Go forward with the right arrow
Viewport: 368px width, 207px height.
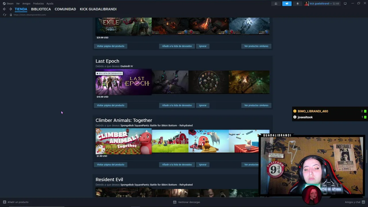[x=10, y=9]
